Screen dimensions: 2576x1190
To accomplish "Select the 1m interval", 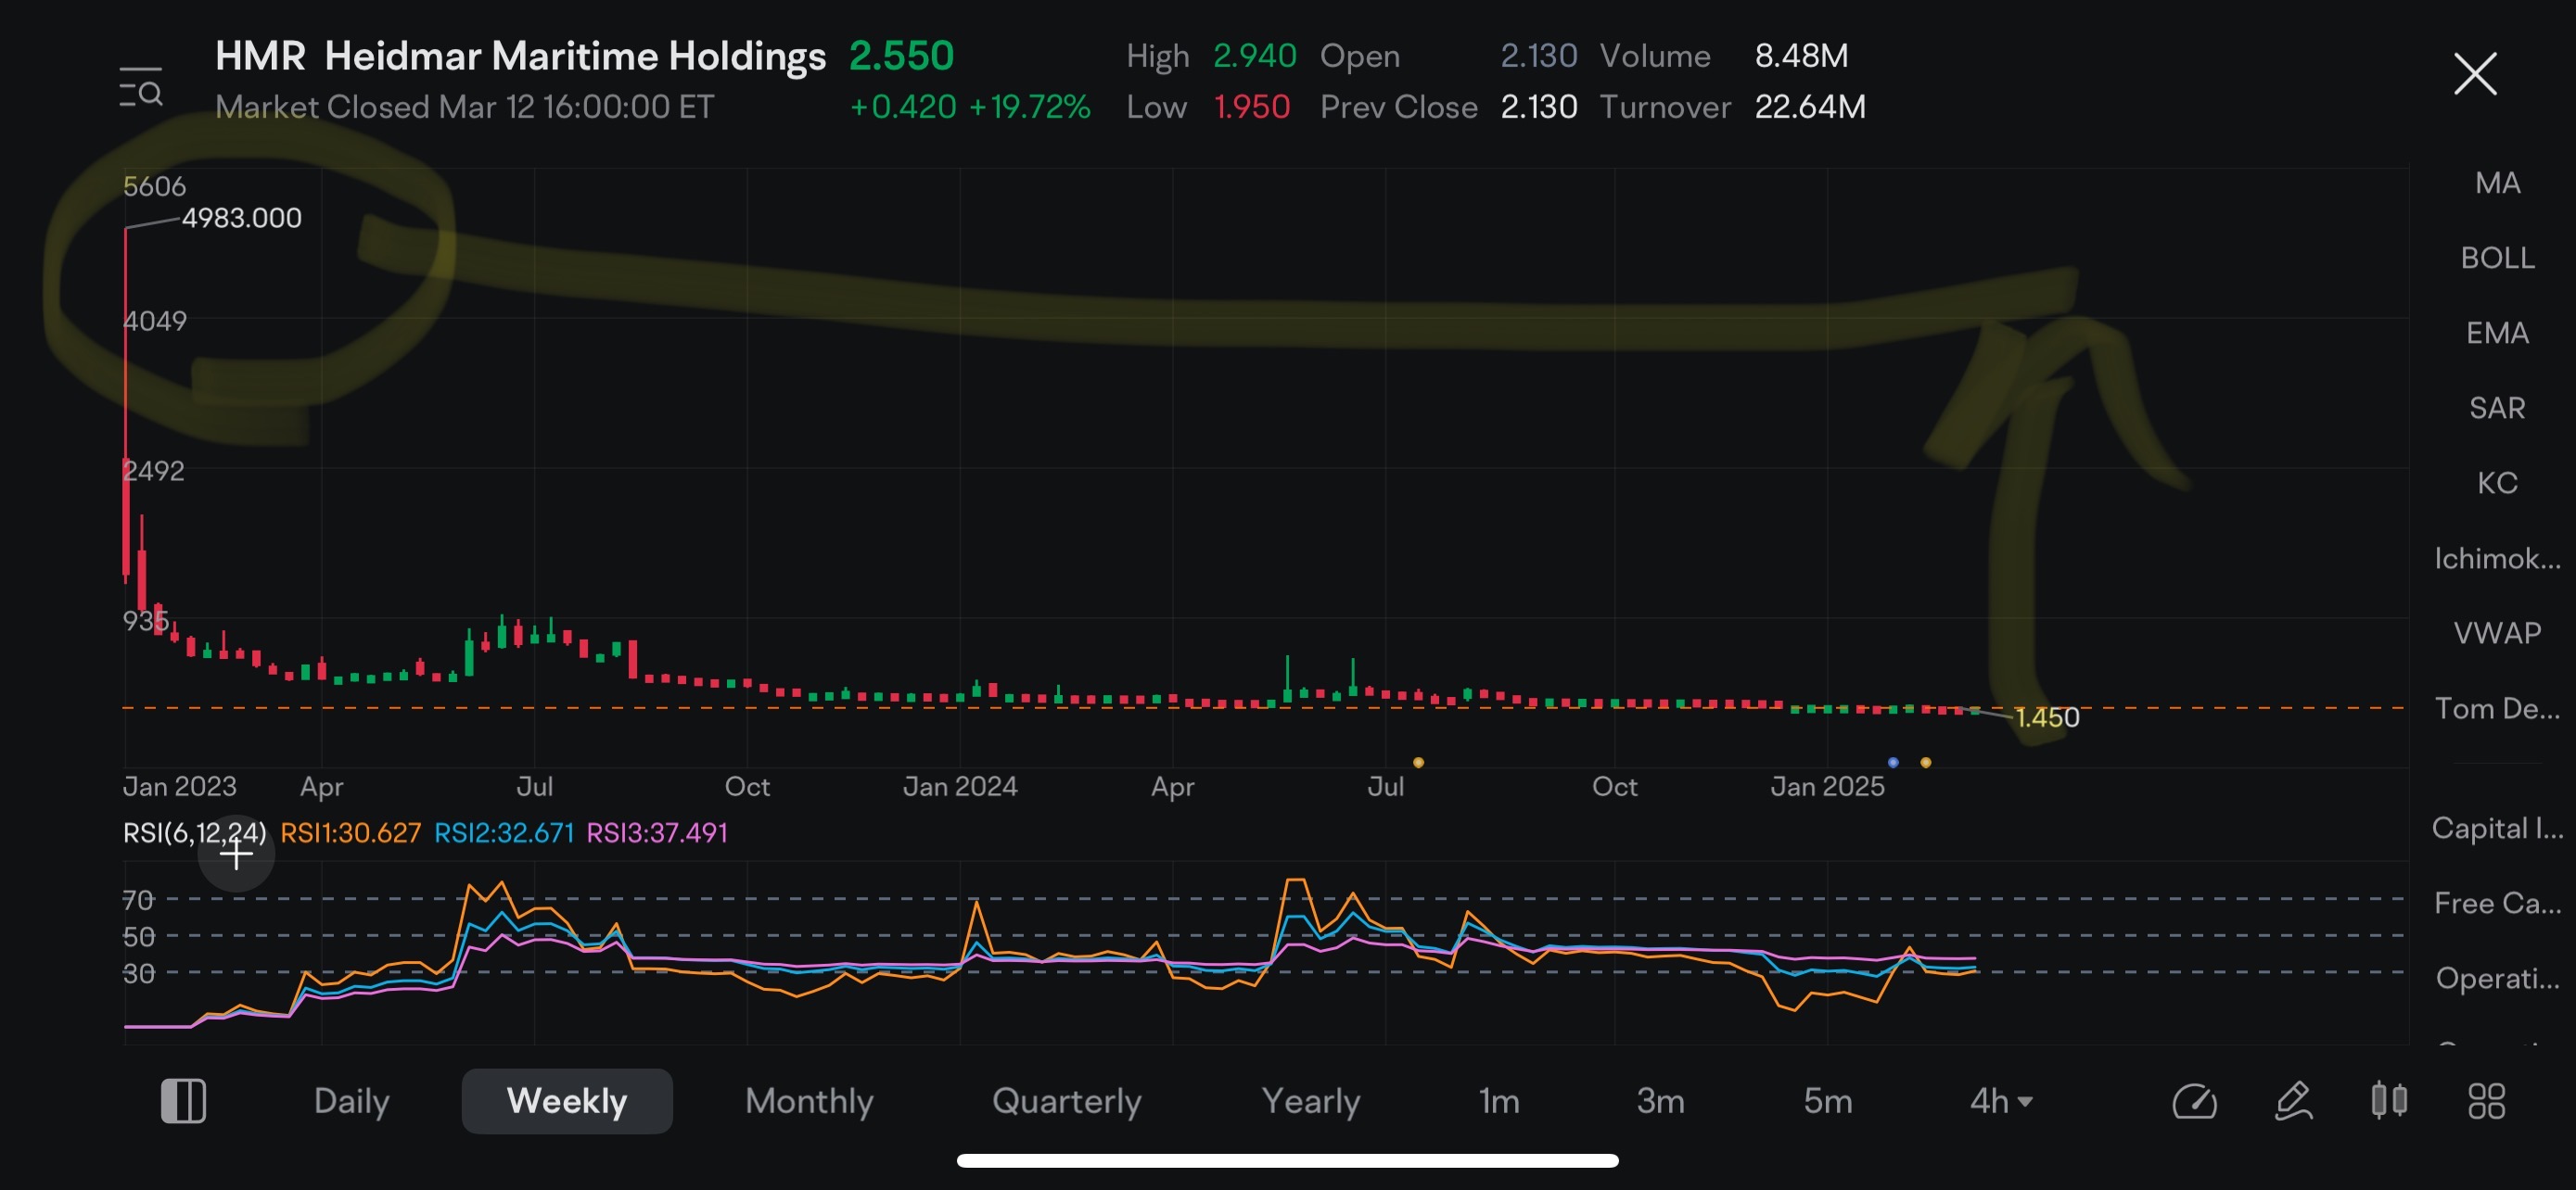I will 1499,1101.
